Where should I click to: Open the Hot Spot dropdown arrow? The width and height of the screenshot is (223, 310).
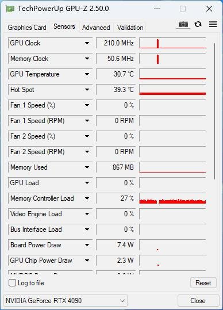click(87, 90)
